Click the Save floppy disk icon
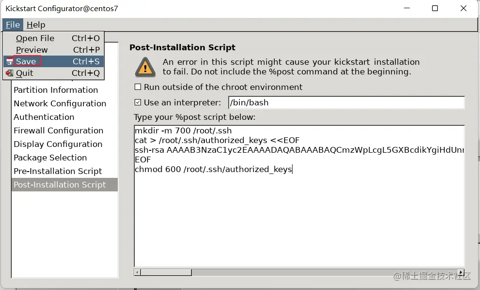480x290 pixels. pos(10,61)
